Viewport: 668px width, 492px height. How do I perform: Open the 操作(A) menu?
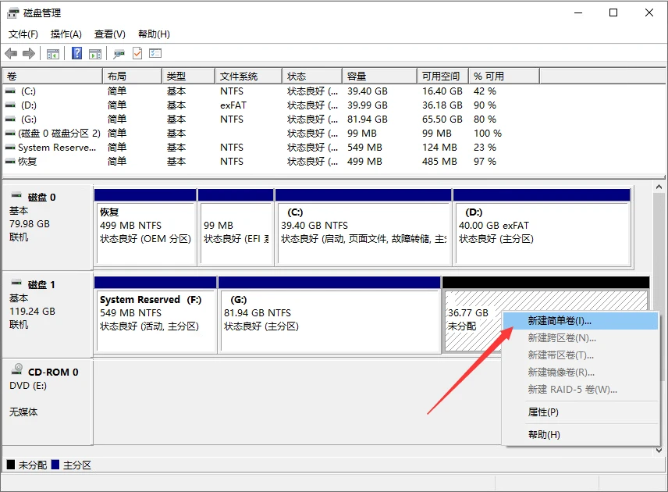[x=66, y=34]
